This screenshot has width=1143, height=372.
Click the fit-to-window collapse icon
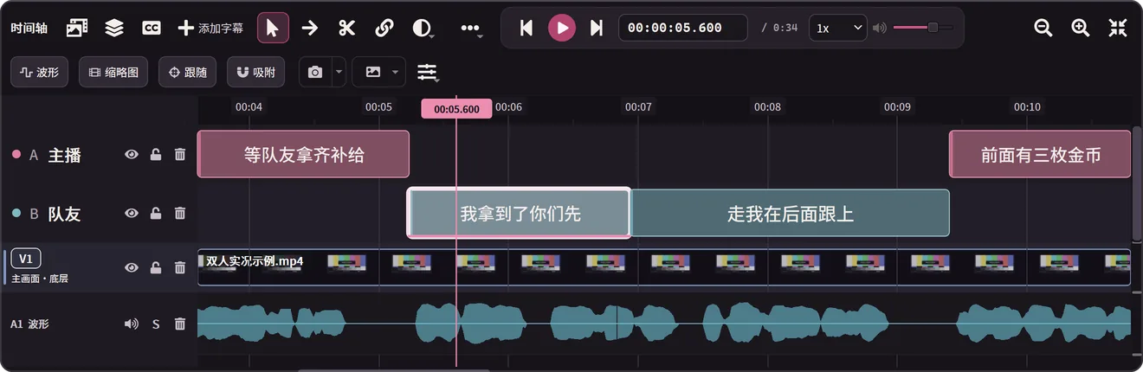(x=1118, y=28)
